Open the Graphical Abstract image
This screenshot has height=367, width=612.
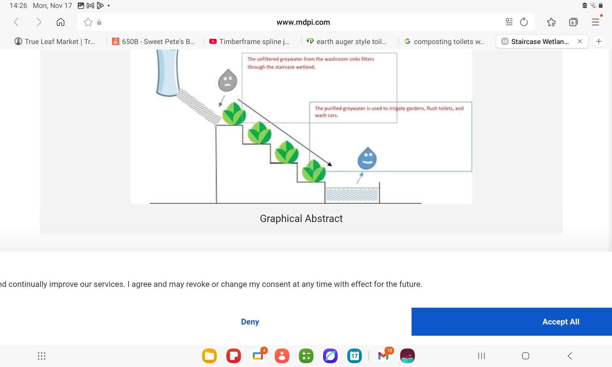tap(301, 126)
